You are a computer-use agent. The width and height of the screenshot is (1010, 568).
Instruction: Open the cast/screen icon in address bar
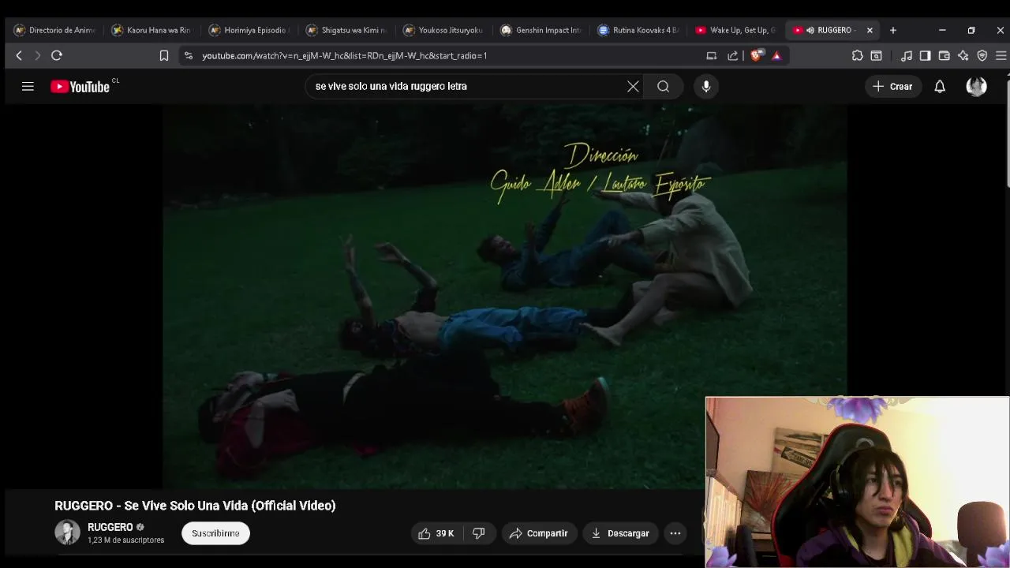click(712, 55)
